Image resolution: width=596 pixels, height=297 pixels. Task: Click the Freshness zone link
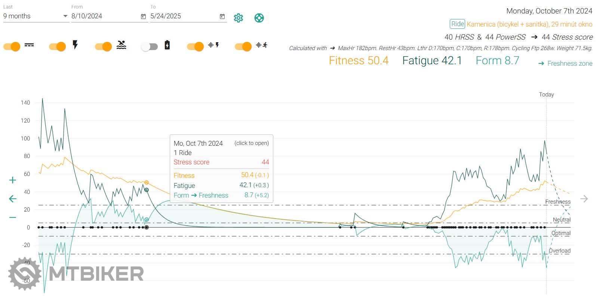coord(569,64)
